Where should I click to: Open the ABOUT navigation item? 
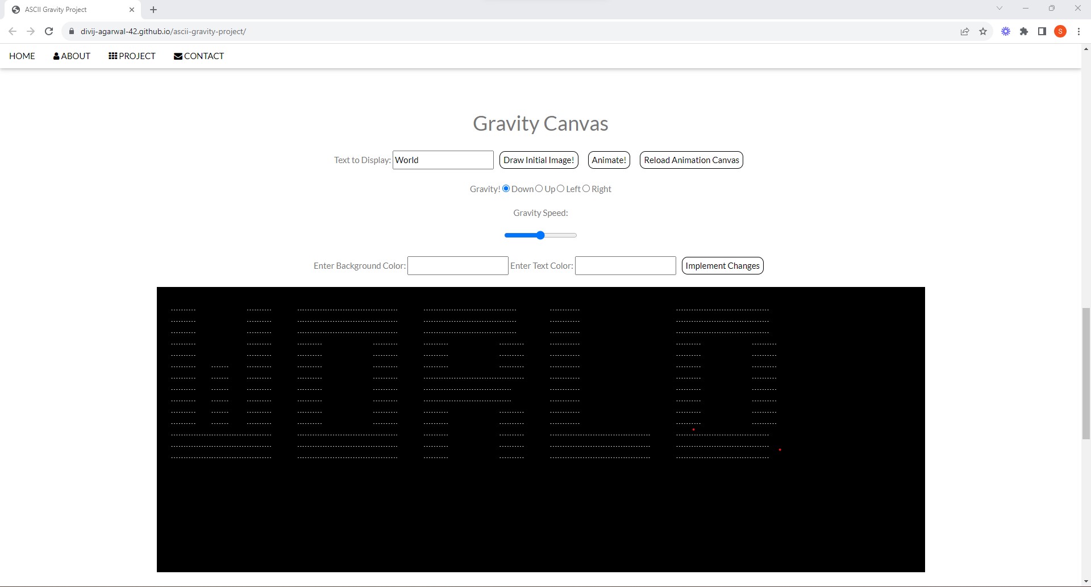72,56
